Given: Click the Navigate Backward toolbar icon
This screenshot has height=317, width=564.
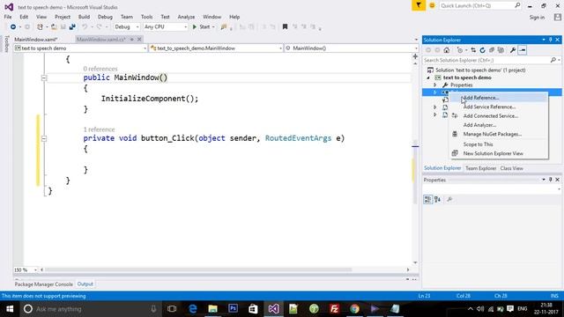Looking at the screenshot, I should pyautogui.click(x=13, y=27).
